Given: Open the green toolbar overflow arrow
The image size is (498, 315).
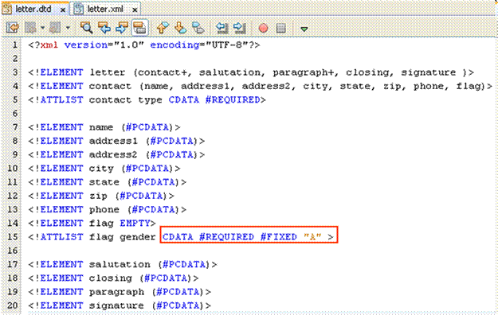Looking at the screenshot, I should (x=304, y=29).
